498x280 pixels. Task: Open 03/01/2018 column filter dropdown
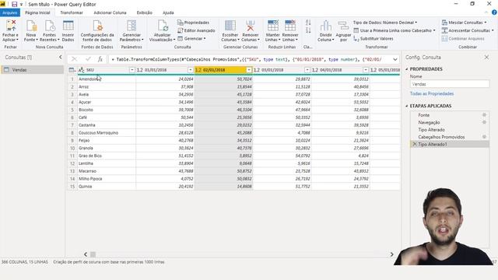tap(307, 70)
